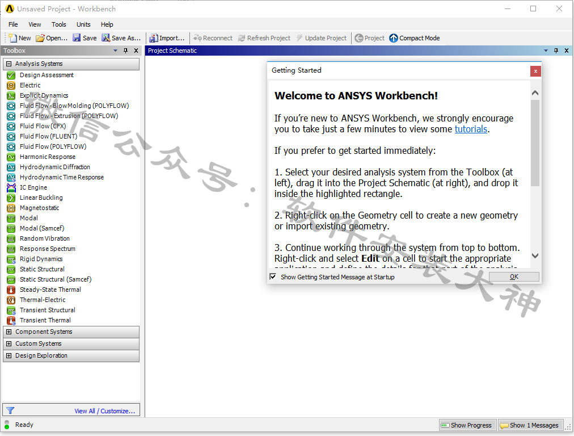Select the Fluid Flow (FLUENT) icon

11,136
